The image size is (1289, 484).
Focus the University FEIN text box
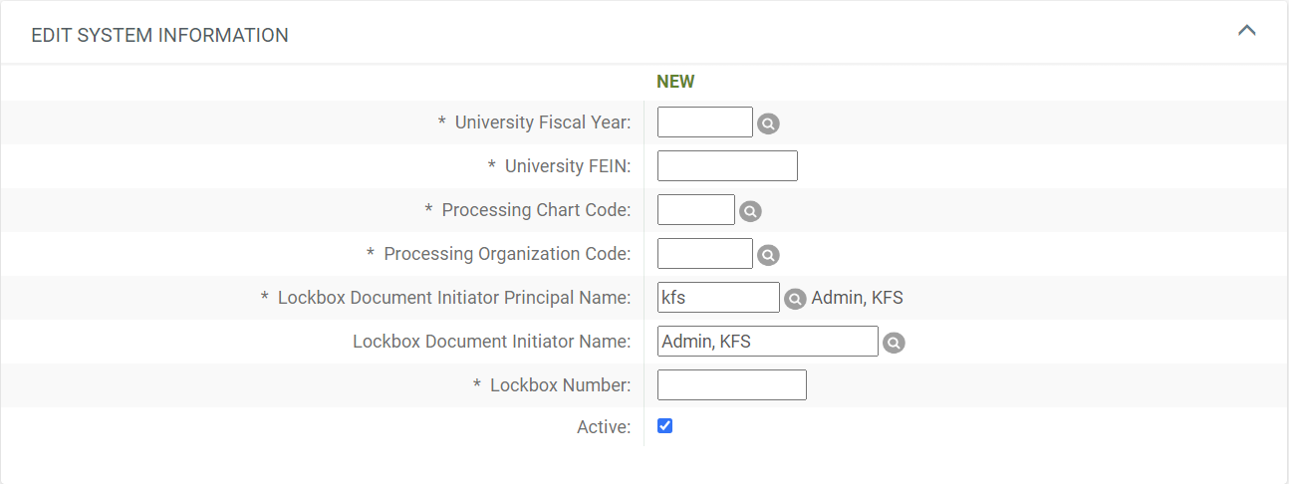click(727, 166)
